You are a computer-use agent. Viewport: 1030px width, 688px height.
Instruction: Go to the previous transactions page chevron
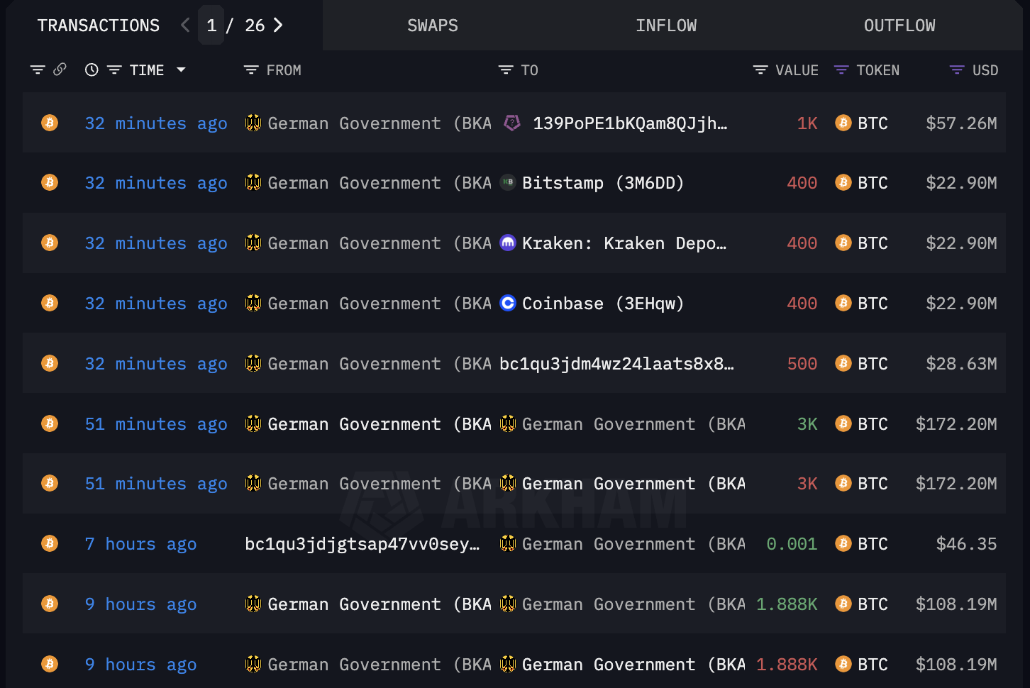[185, 26]
